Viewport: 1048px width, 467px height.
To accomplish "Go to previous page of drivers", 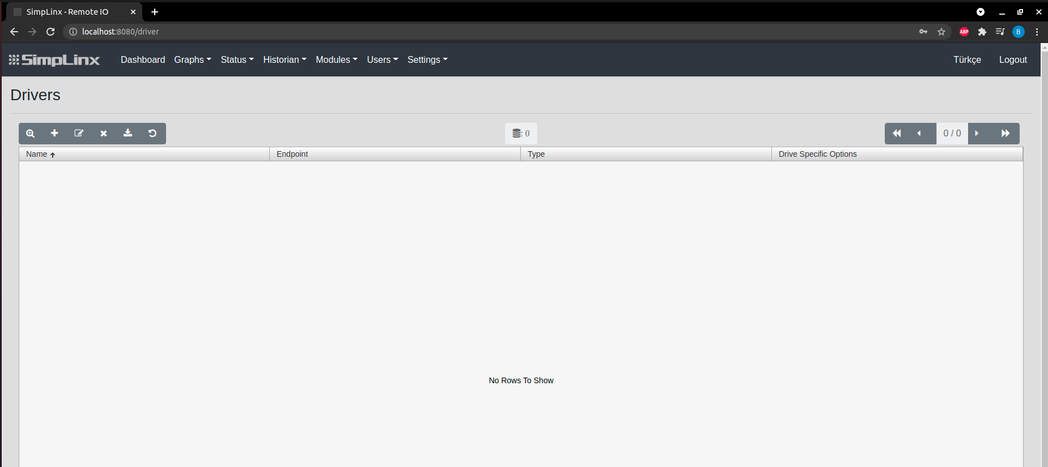I will (x=919, y=134).
